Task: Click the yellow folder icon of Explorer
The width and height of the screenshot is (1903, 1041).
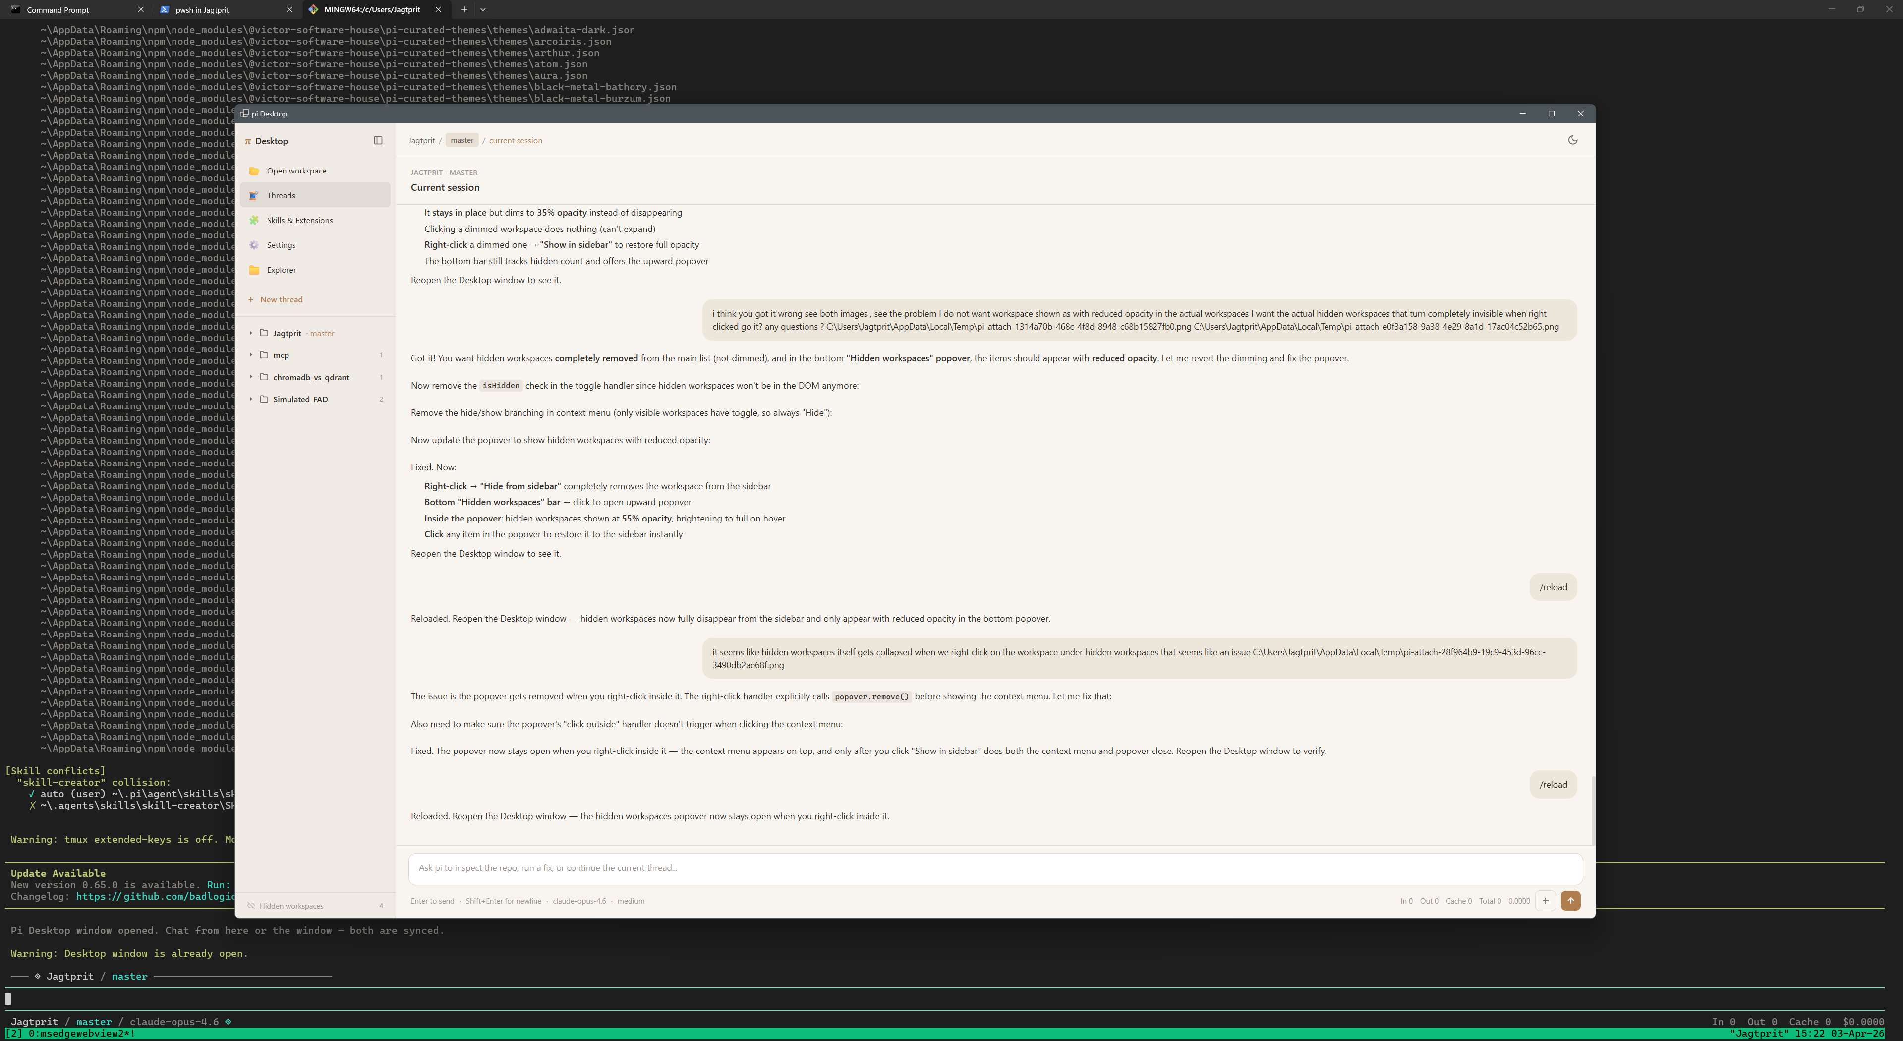Action: pos(254,270)
